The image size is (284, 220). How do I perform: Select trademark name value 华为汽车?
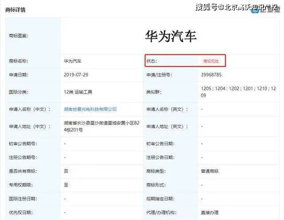(x=72, y=61)
